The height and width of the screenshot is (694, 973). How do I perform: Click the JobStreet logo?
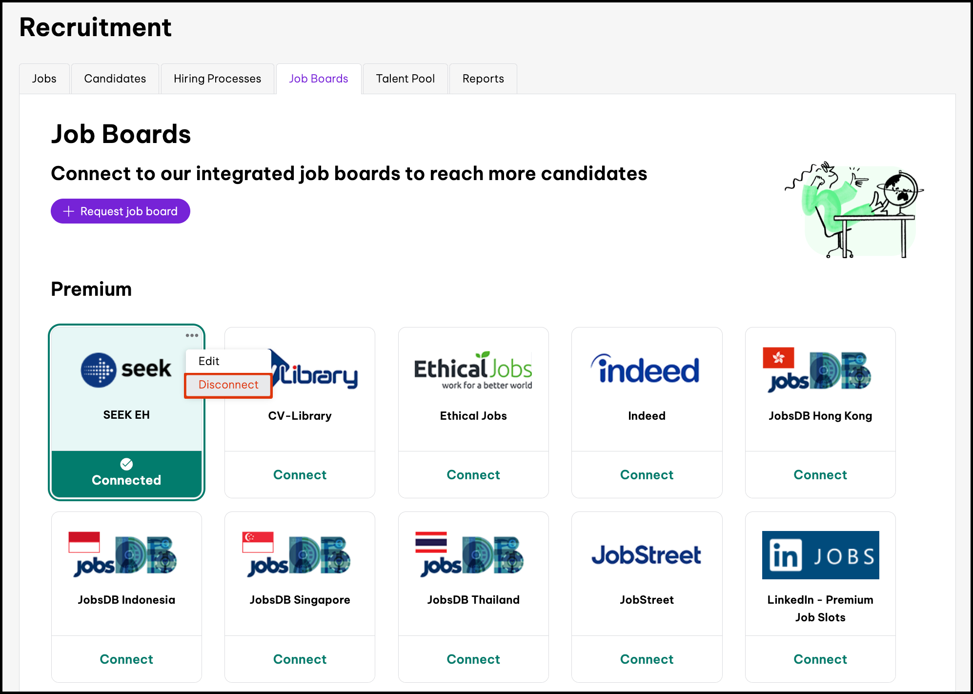click(646, 555)
